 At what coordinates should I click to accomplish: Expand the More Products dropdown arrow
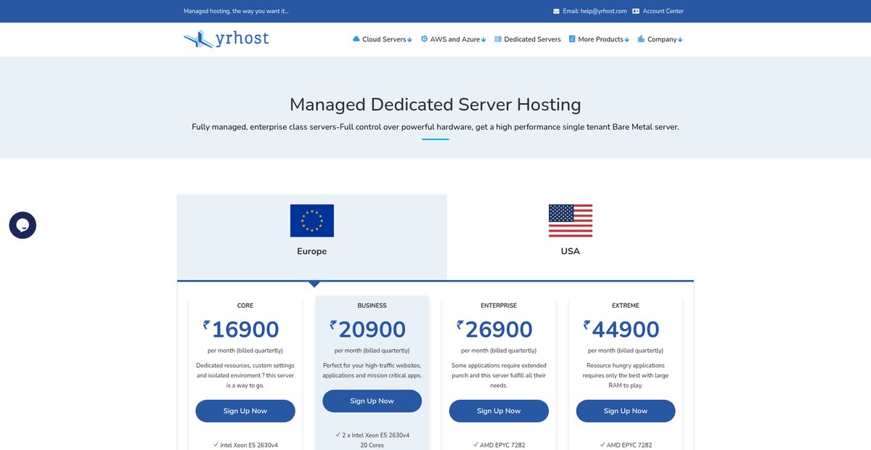point(627,40)
